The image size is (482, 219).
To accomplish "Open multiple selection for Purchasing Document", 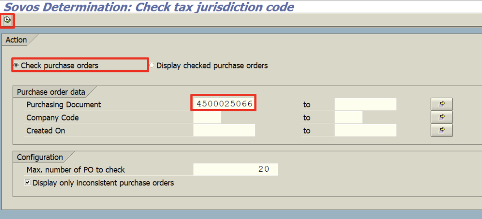I will (x=441, y=104).
